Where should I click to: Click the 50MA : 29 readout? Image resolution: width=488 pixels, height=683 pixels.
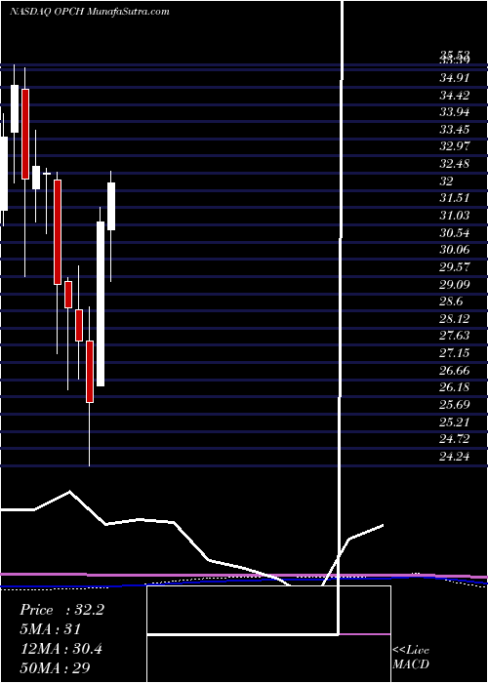[x=55, y=667]
